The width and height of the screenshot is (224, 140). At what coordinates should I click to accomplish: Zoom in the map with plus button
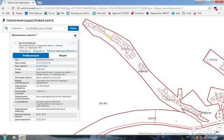(219, 114)
